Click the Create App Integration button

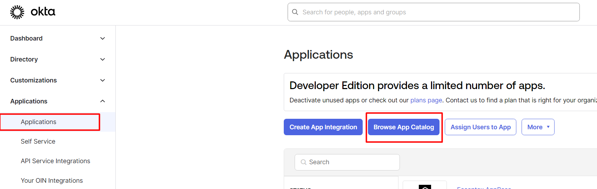(323, 127)
